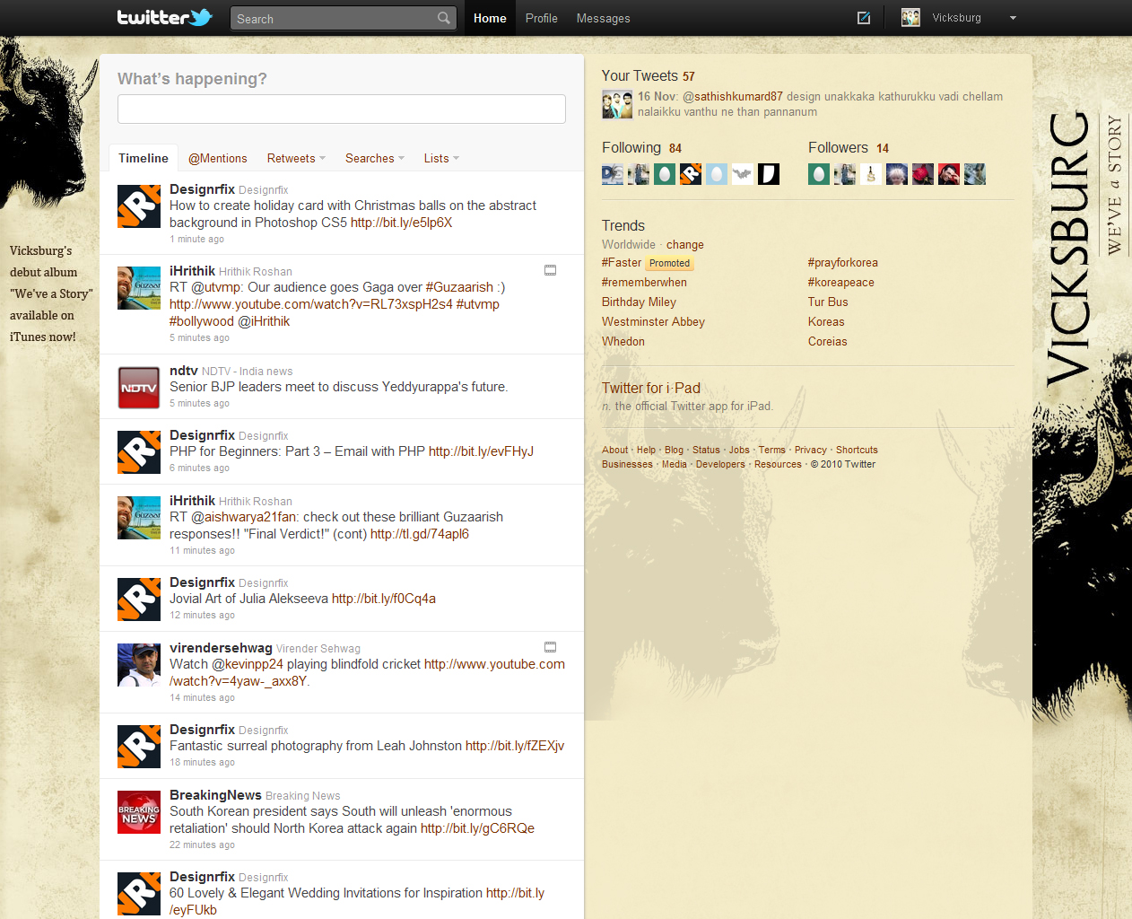Open the Followers list heading
This screenshot has height=919, width=1132.
[x=838, y=148]
